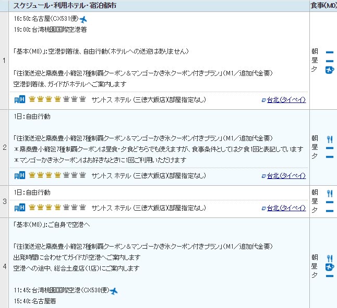This screenshot has height=308, width=337.
Task: Click the 総合土産店(1店) shopping stop line
Action: coord(76,268)
